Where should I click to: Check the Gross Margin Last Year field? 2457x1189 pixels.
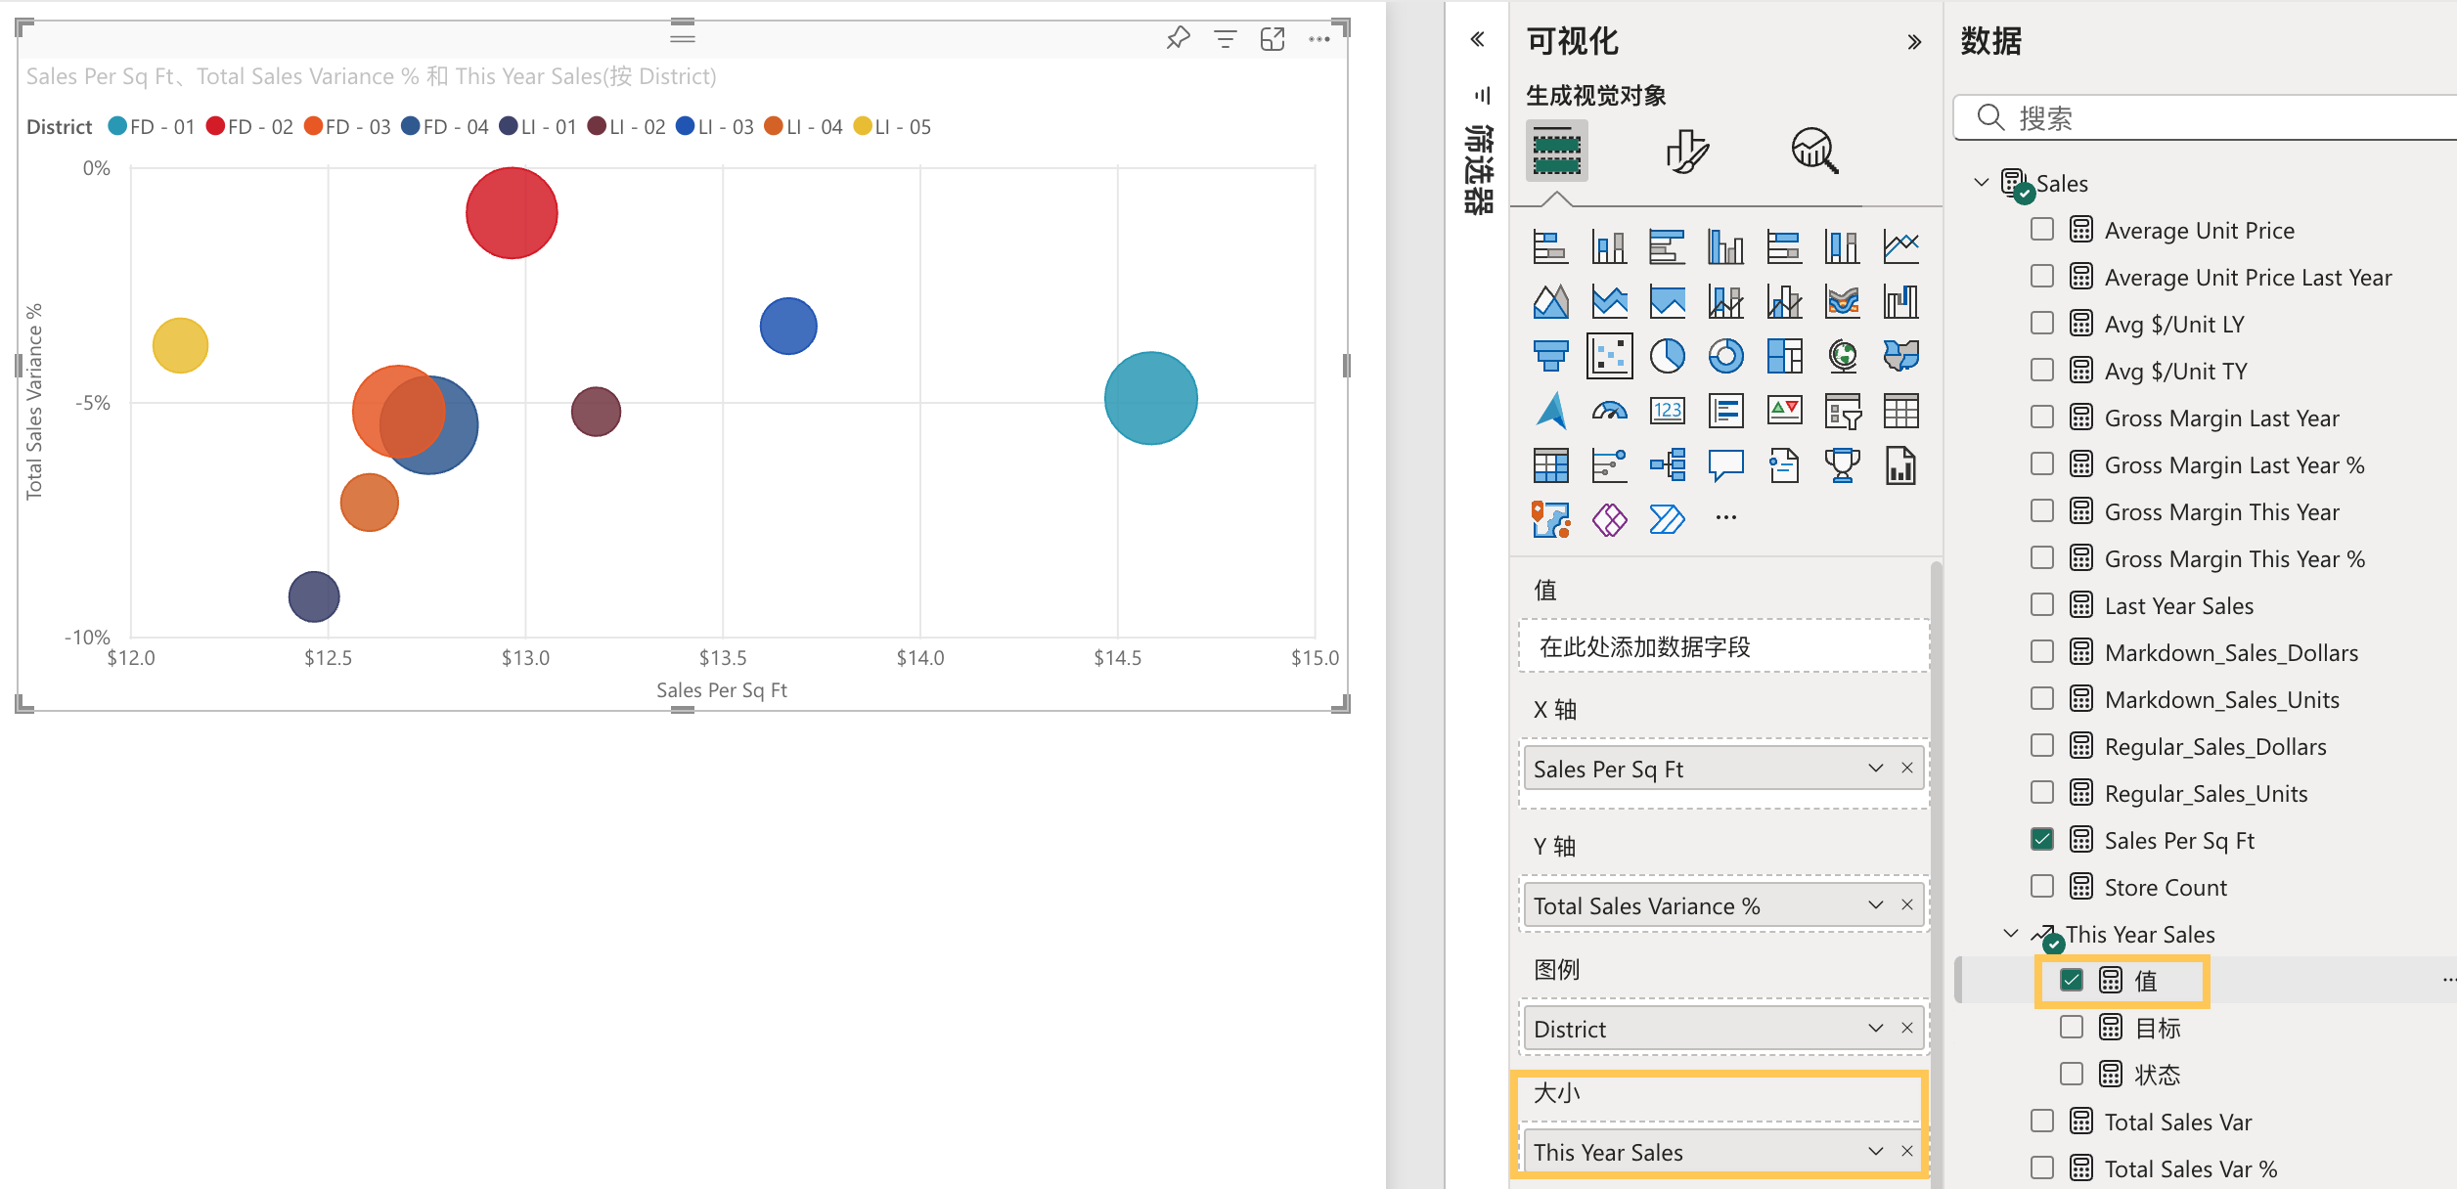pos(2042,418)
